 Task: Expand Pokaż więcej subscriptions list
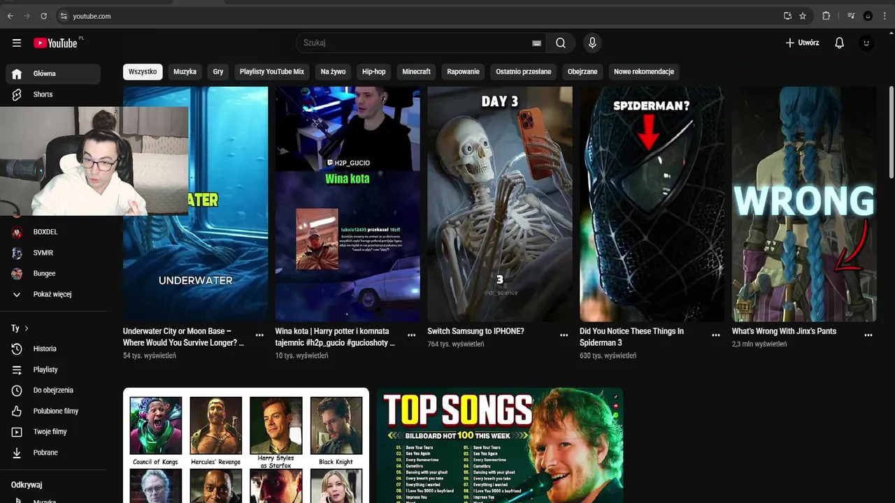pos(53,294)
